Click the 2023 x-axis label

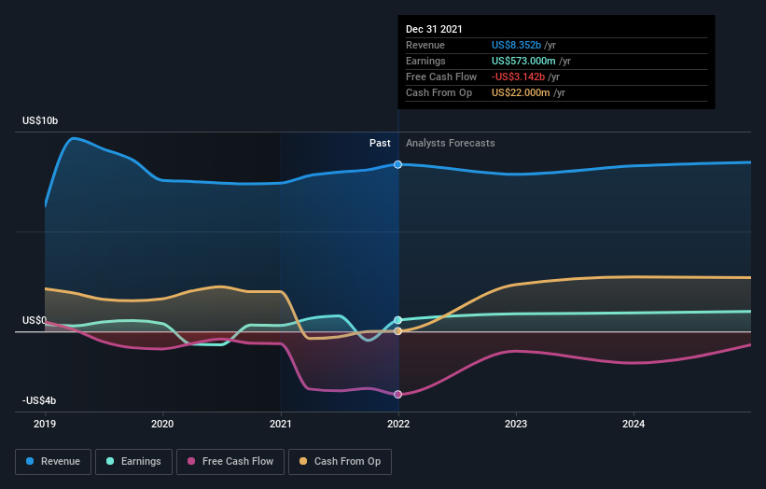point(516,424)
